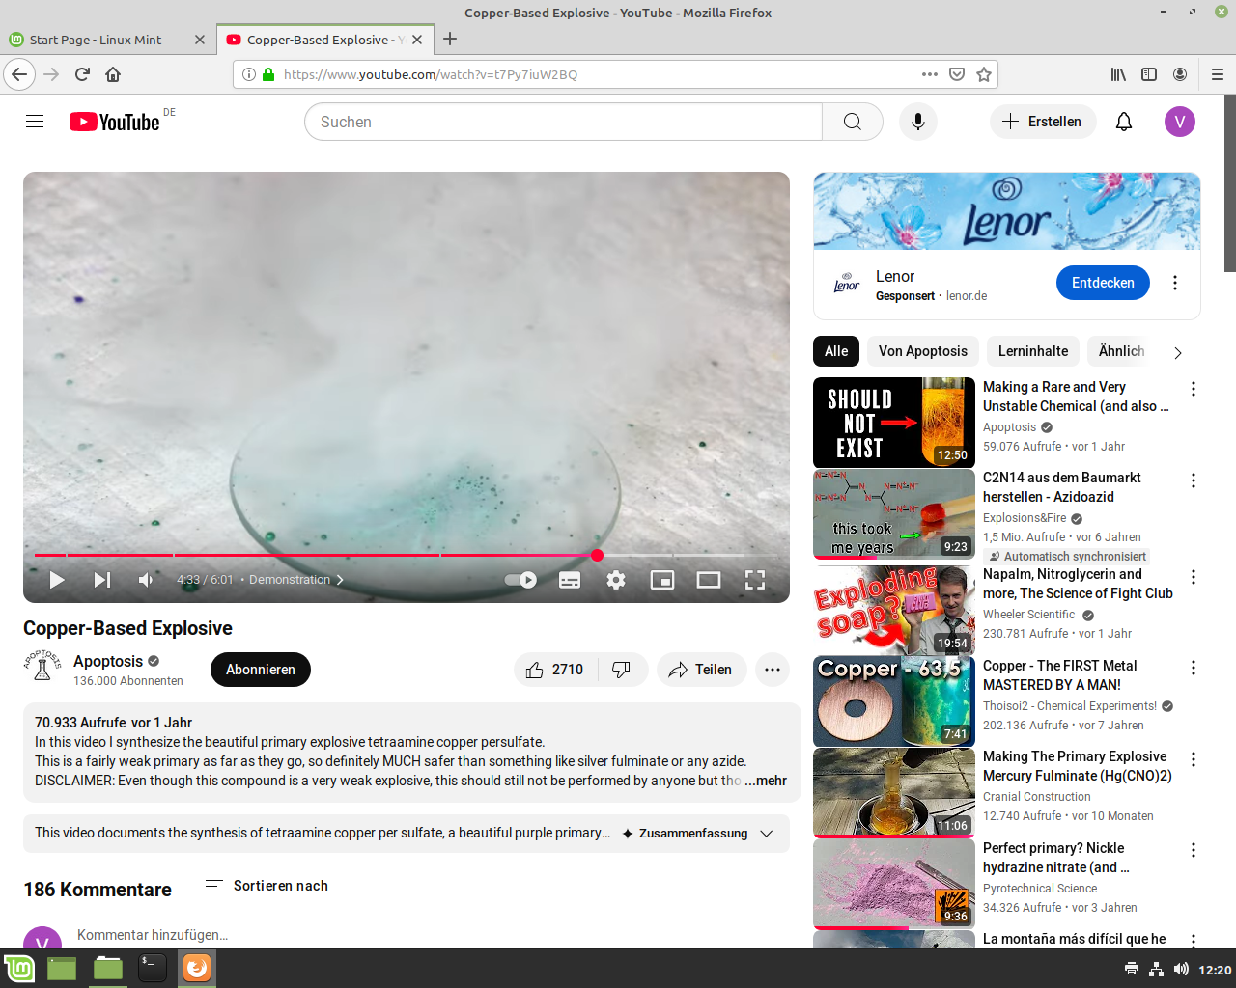Share the video via Teilen

(702, 670)
